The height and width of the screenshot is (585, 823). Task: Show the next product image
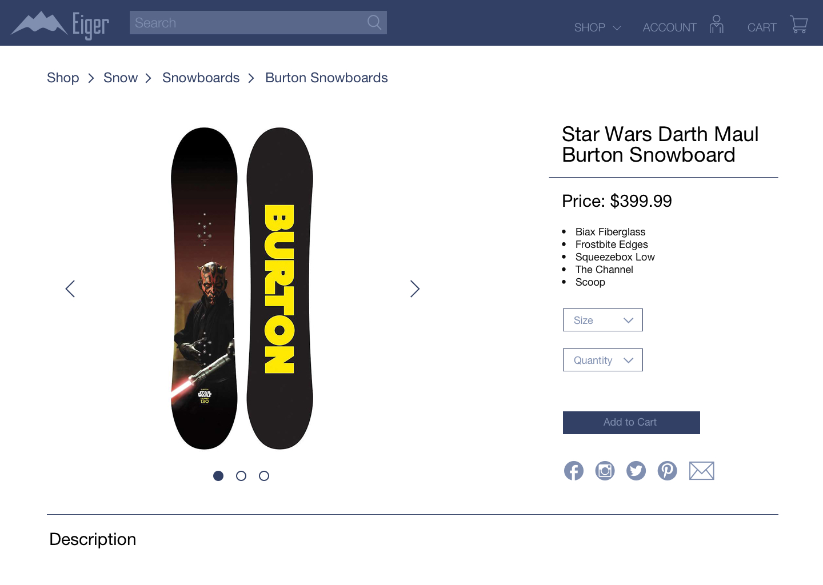click(x=415, y=289)
